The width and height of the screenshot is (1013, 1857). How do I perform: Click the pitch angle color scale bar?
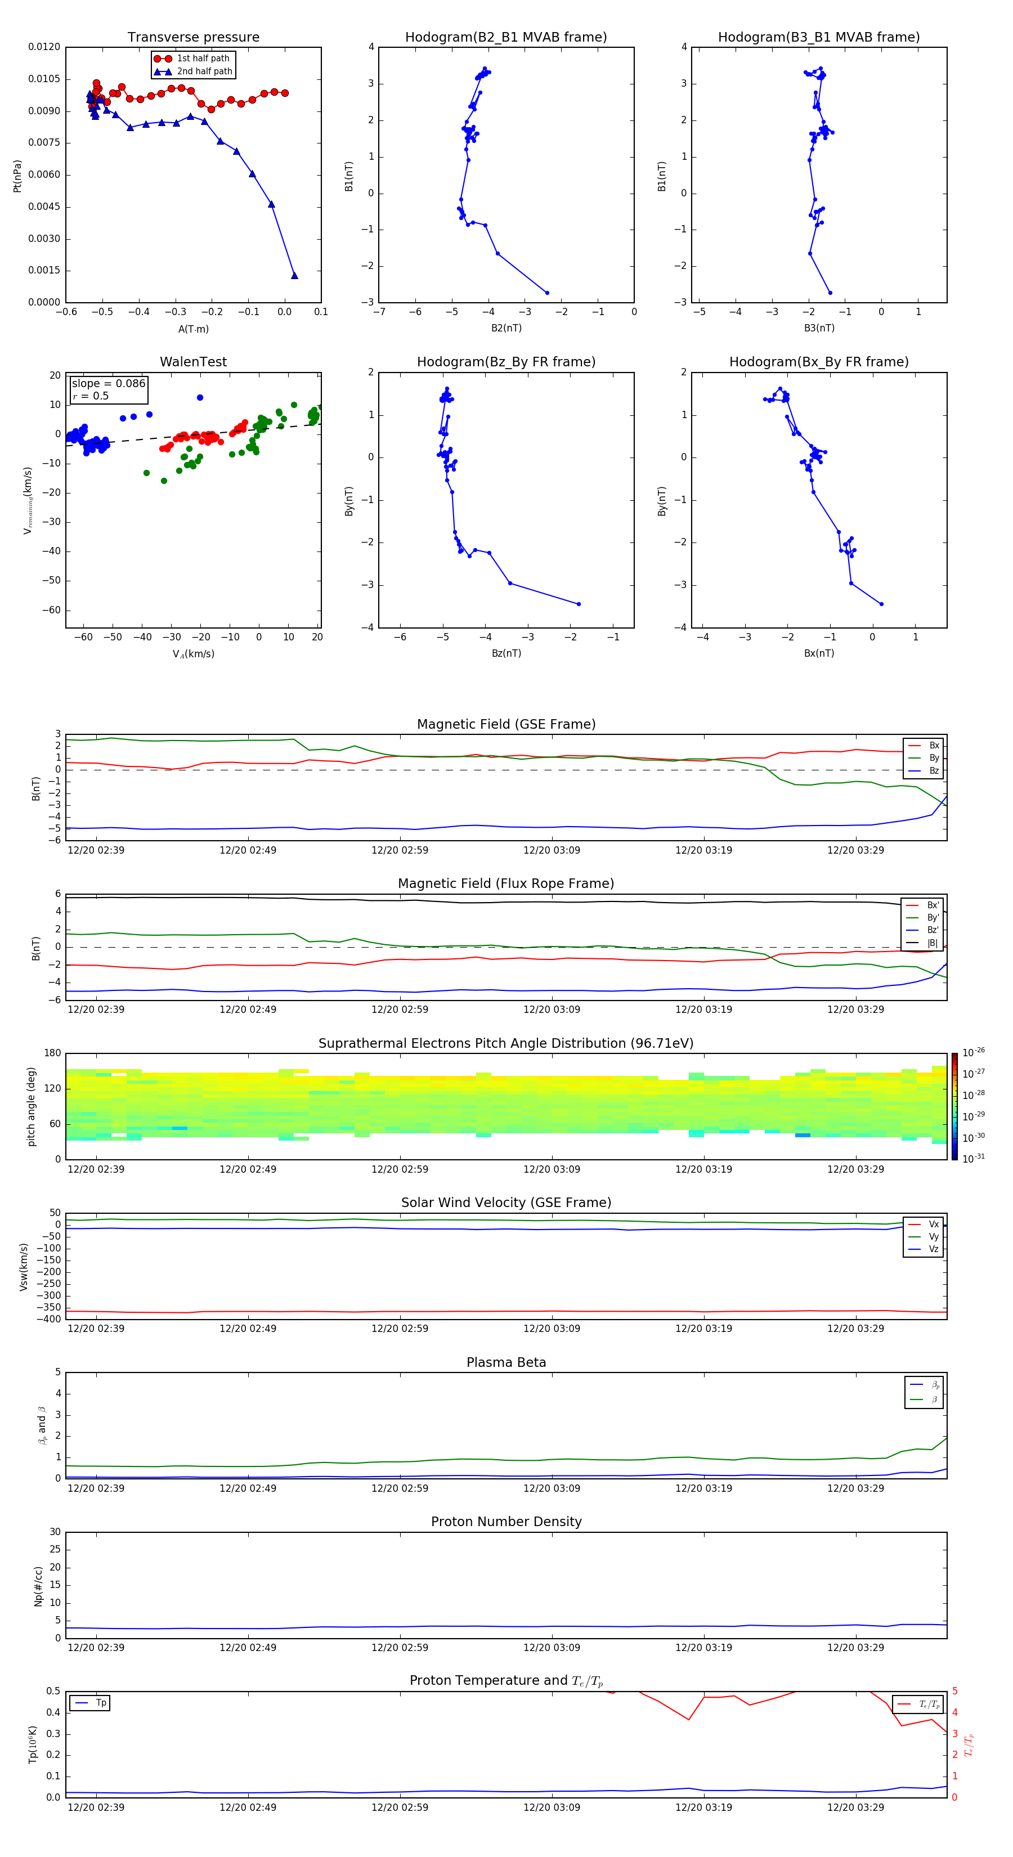[x=954, y=1106]
